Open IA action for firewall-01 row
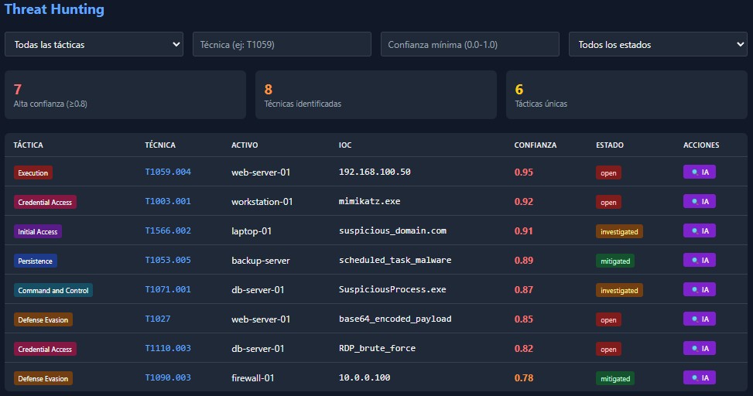 tap(699, 377)
